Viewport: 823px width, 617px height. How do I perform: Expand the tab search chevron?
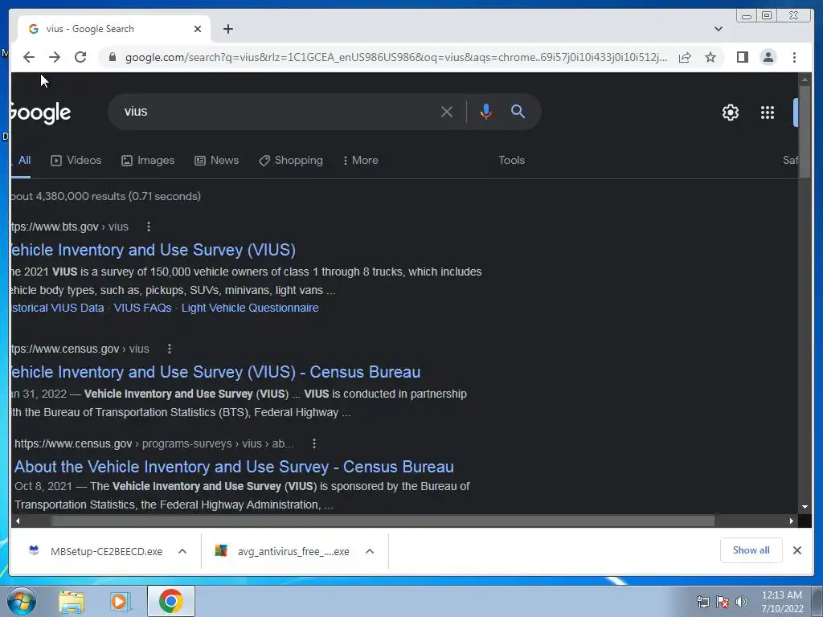[x=719, y=29]
